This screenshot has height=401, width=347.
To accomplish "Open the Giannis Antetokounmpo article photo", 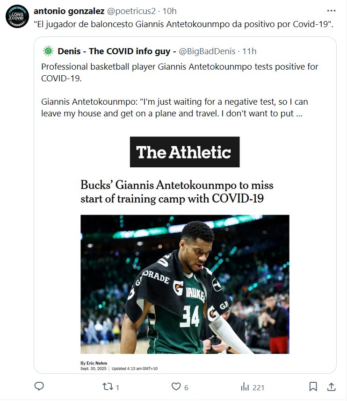I will point(185,284).
